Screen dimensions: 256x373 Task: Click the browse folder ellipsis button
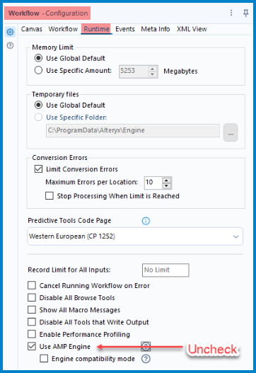pos(231,132)
